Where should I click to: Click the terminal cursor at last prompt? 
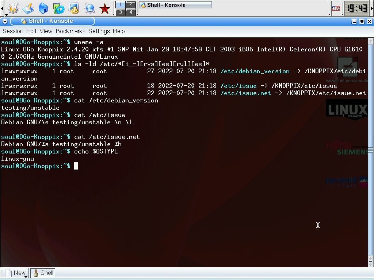[x=76, y=166]
